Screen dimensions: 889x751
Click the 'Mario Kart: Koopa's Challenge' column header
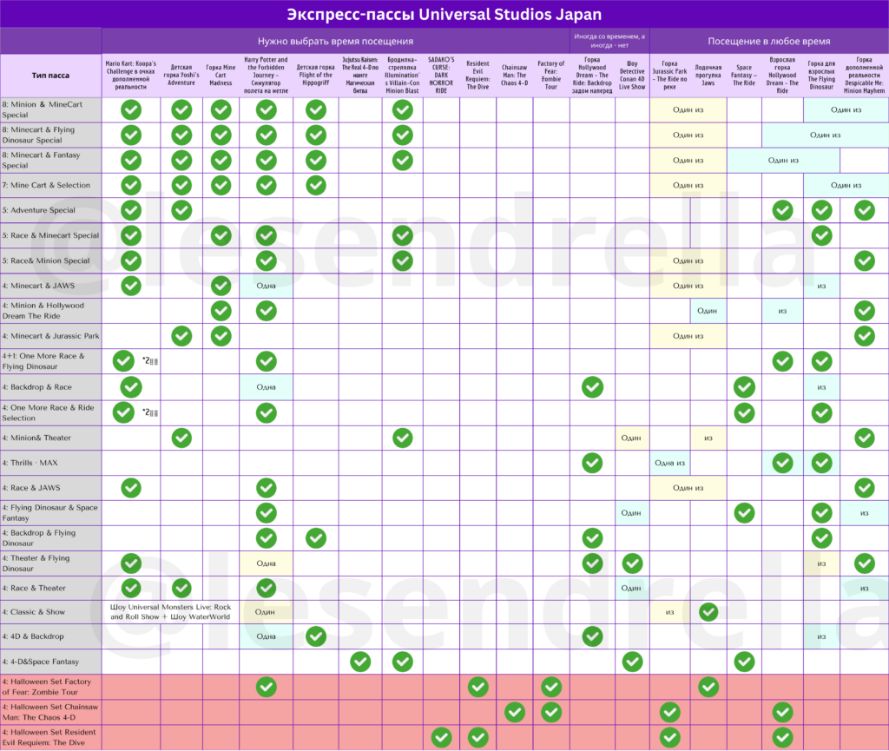[131, 76]
